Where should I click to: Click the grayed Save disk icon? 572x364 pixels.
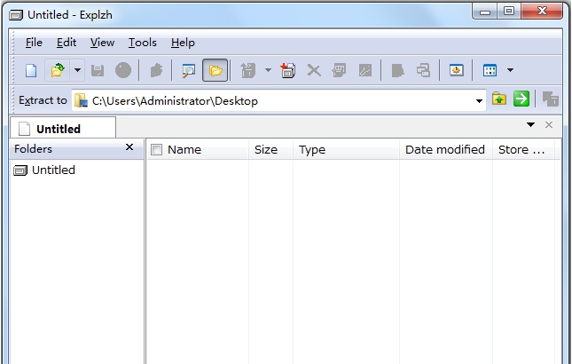(x=98, y=70)
